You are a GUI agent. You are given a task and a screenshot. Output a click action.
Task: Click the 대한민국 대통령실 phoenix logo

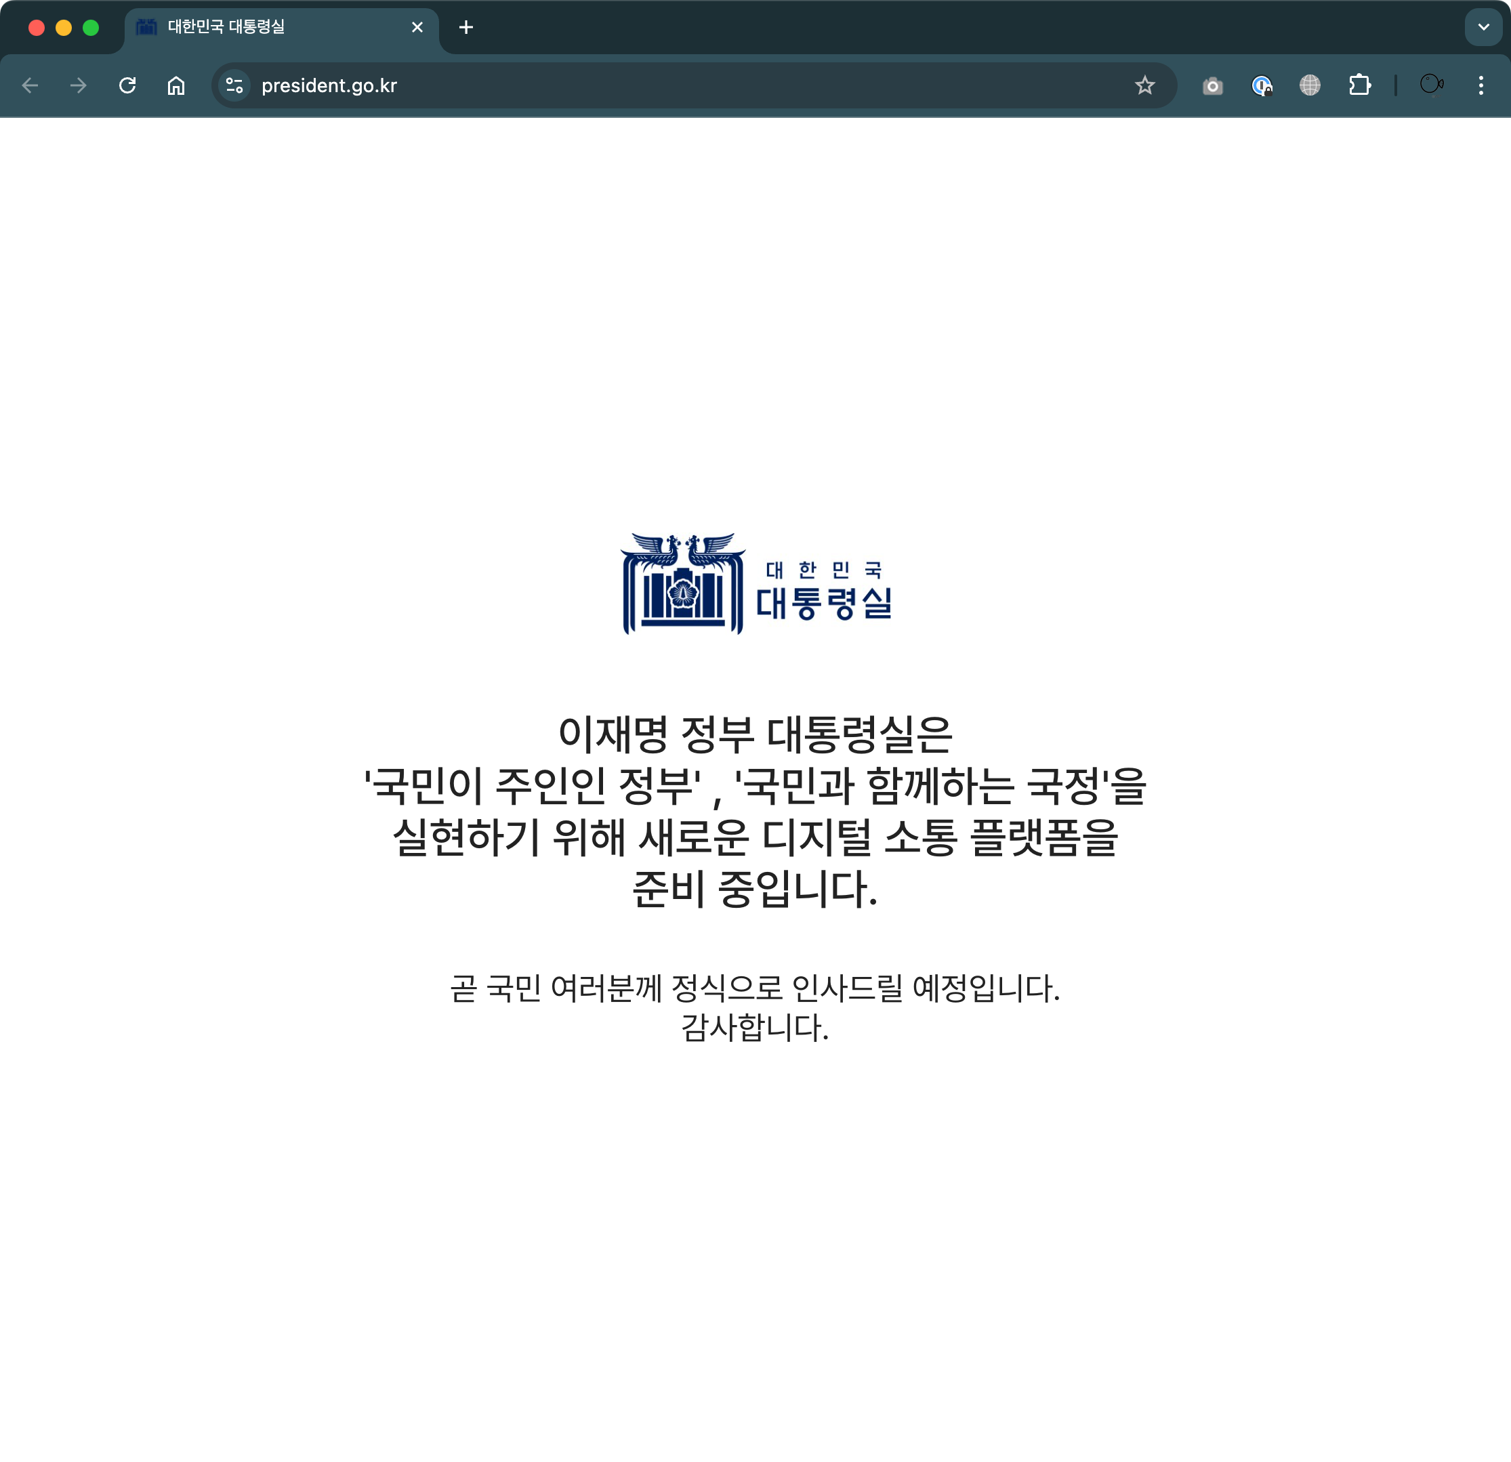pos(683,584)
